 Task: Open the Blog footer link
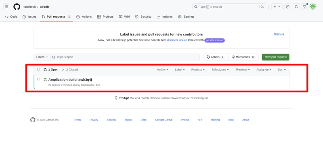point(231,120)
